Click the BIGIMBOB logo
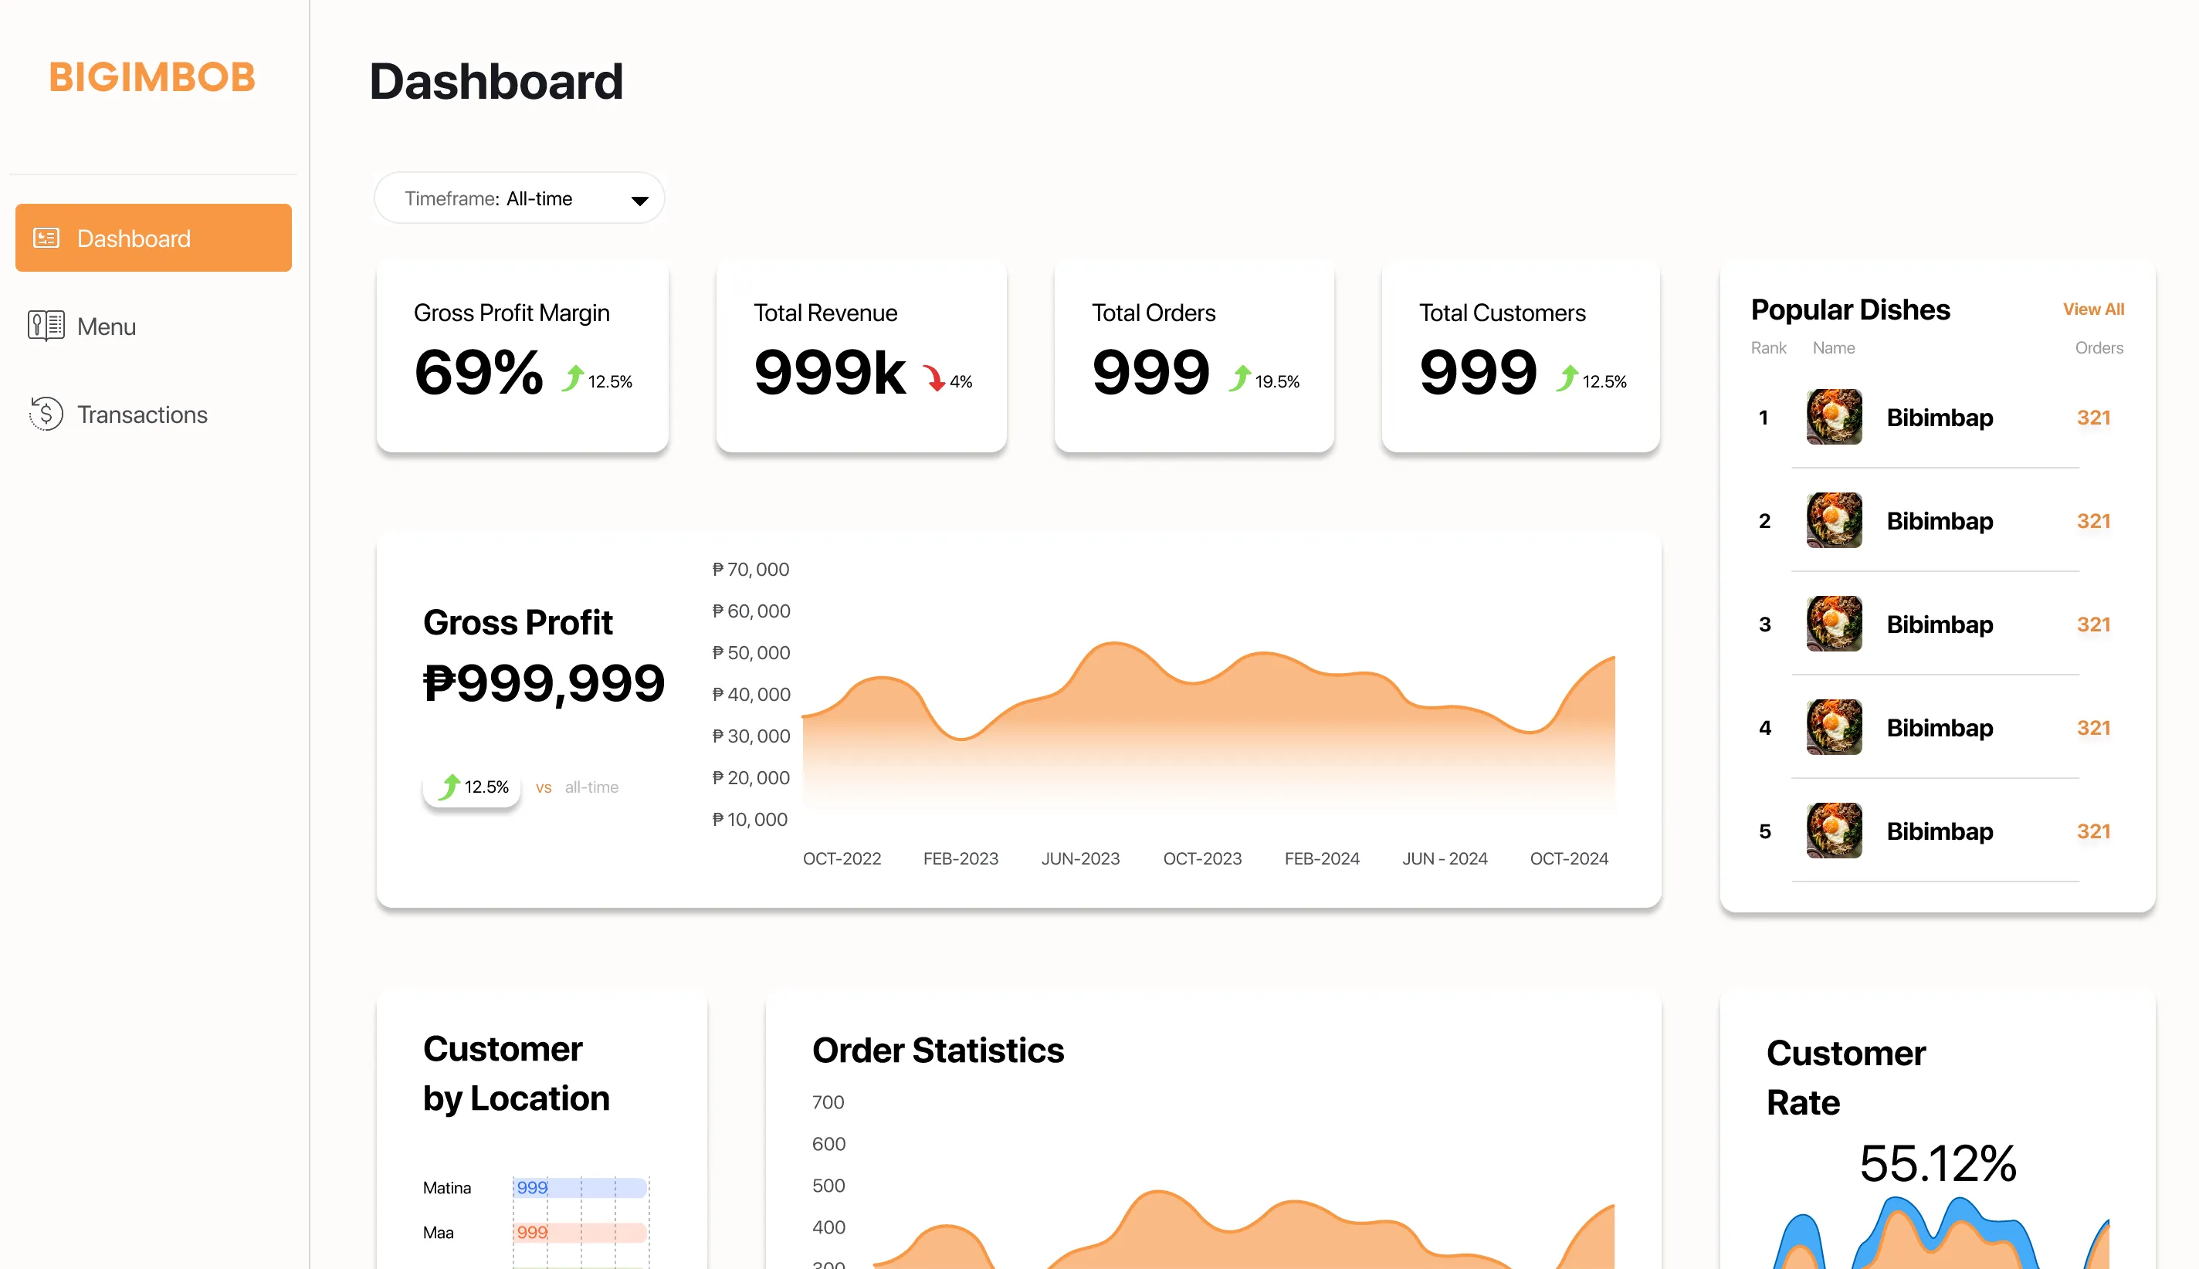2199x1269 pixels. pos(153,77)
